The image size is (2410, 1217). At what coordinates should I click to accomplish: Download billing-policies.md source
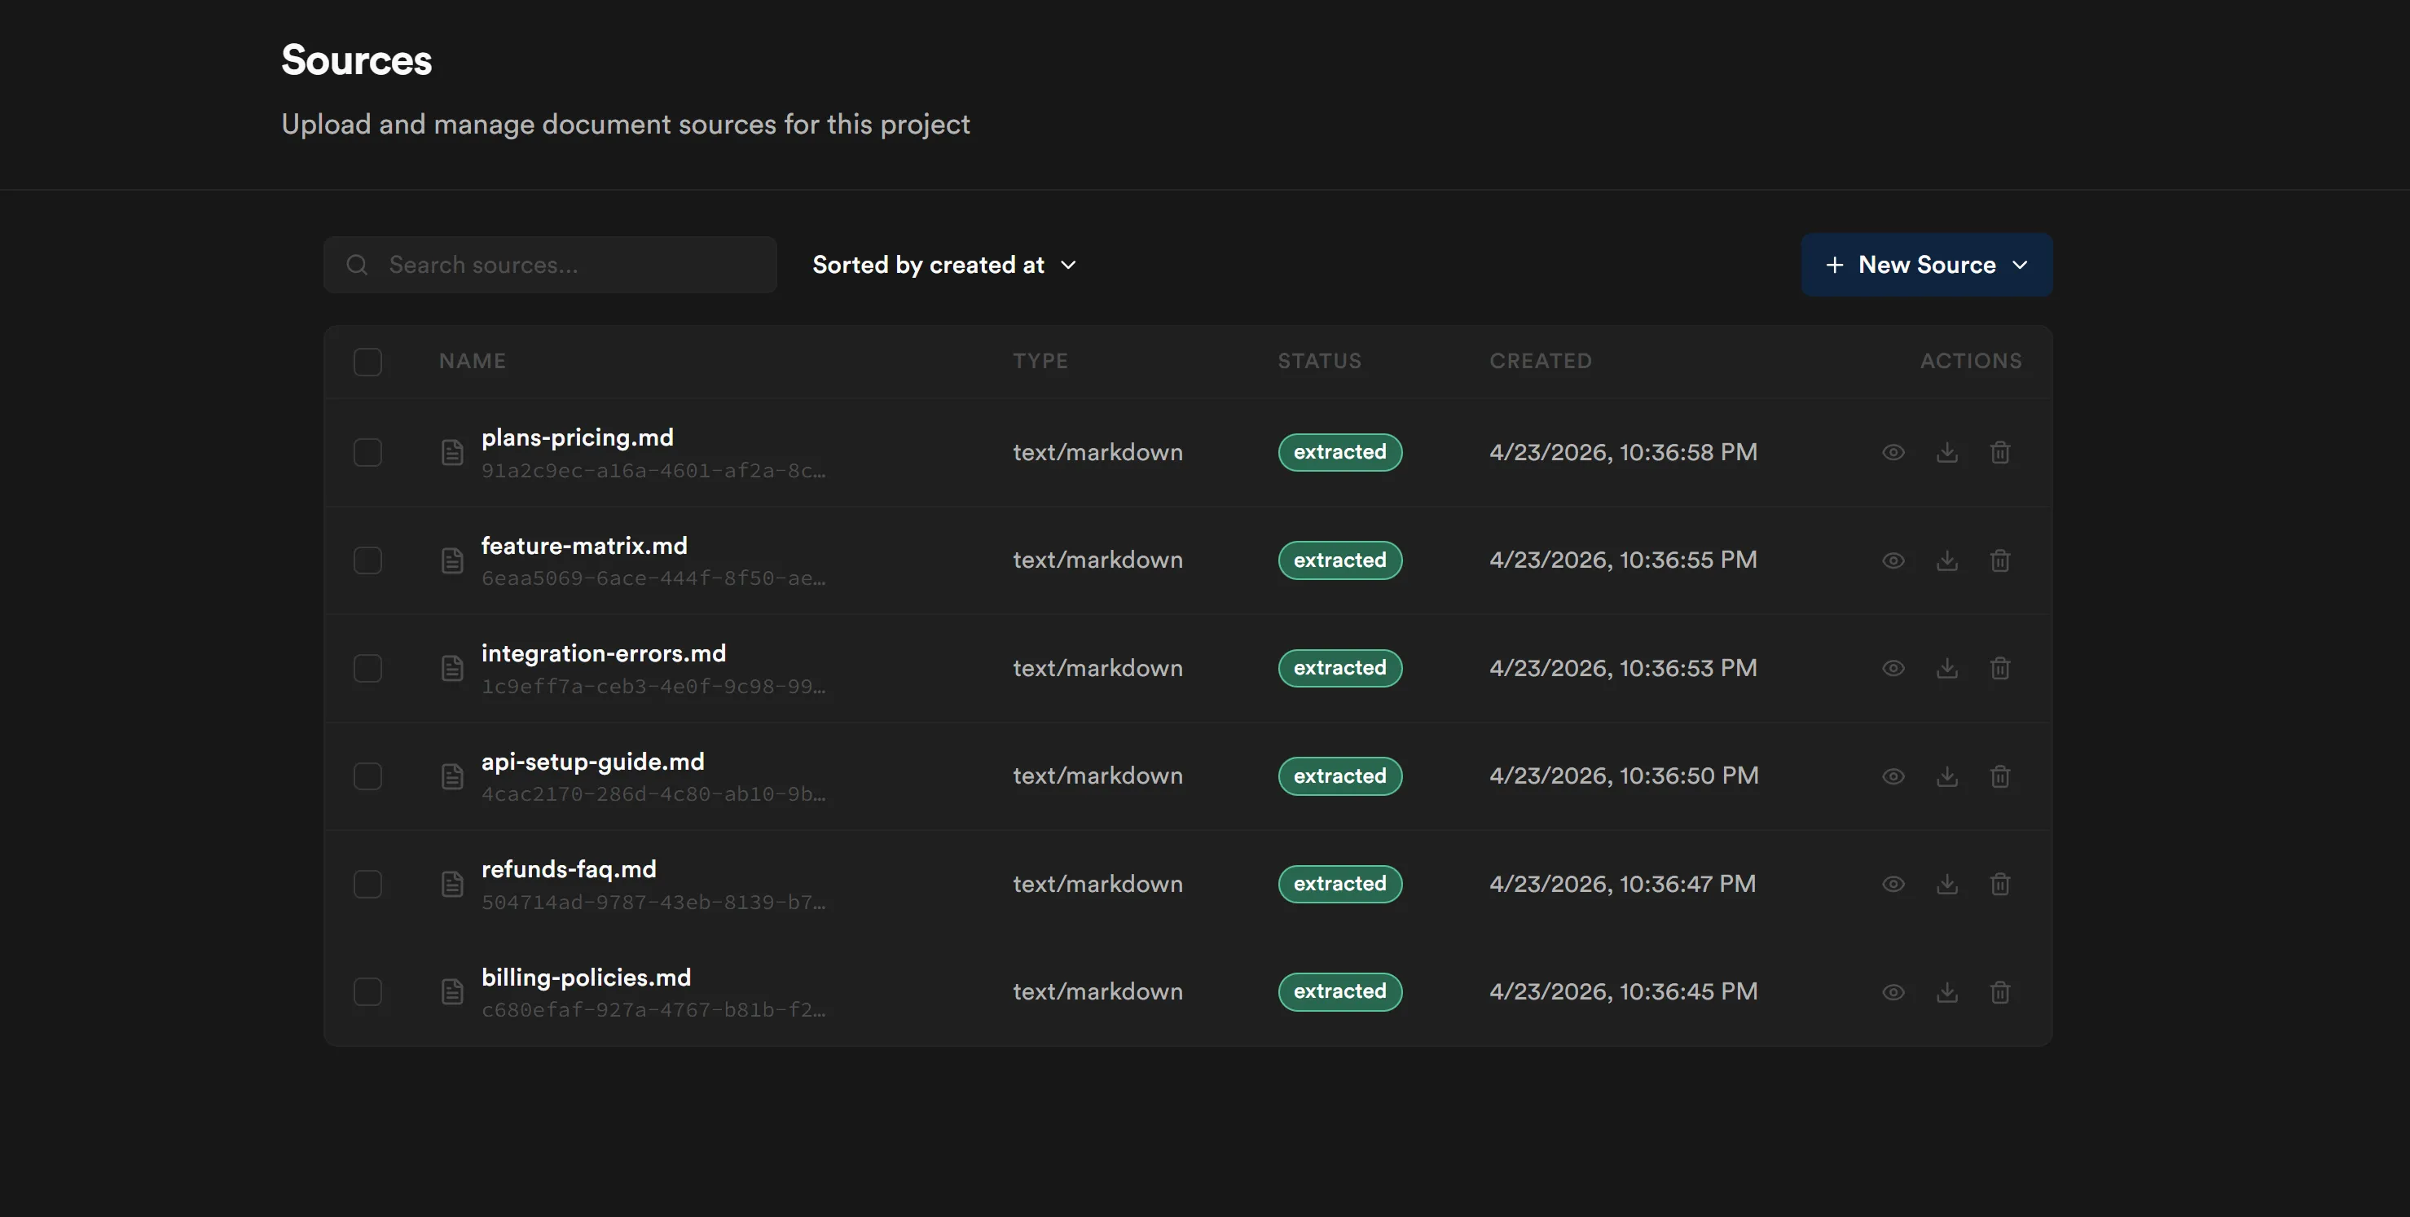point(1947,991)
